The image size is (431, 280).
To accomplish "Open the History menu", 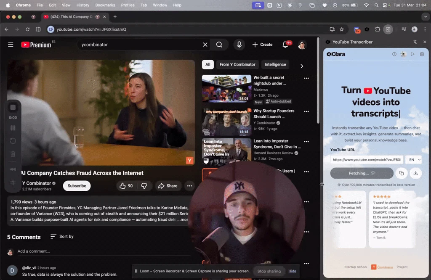I will 82,5.
